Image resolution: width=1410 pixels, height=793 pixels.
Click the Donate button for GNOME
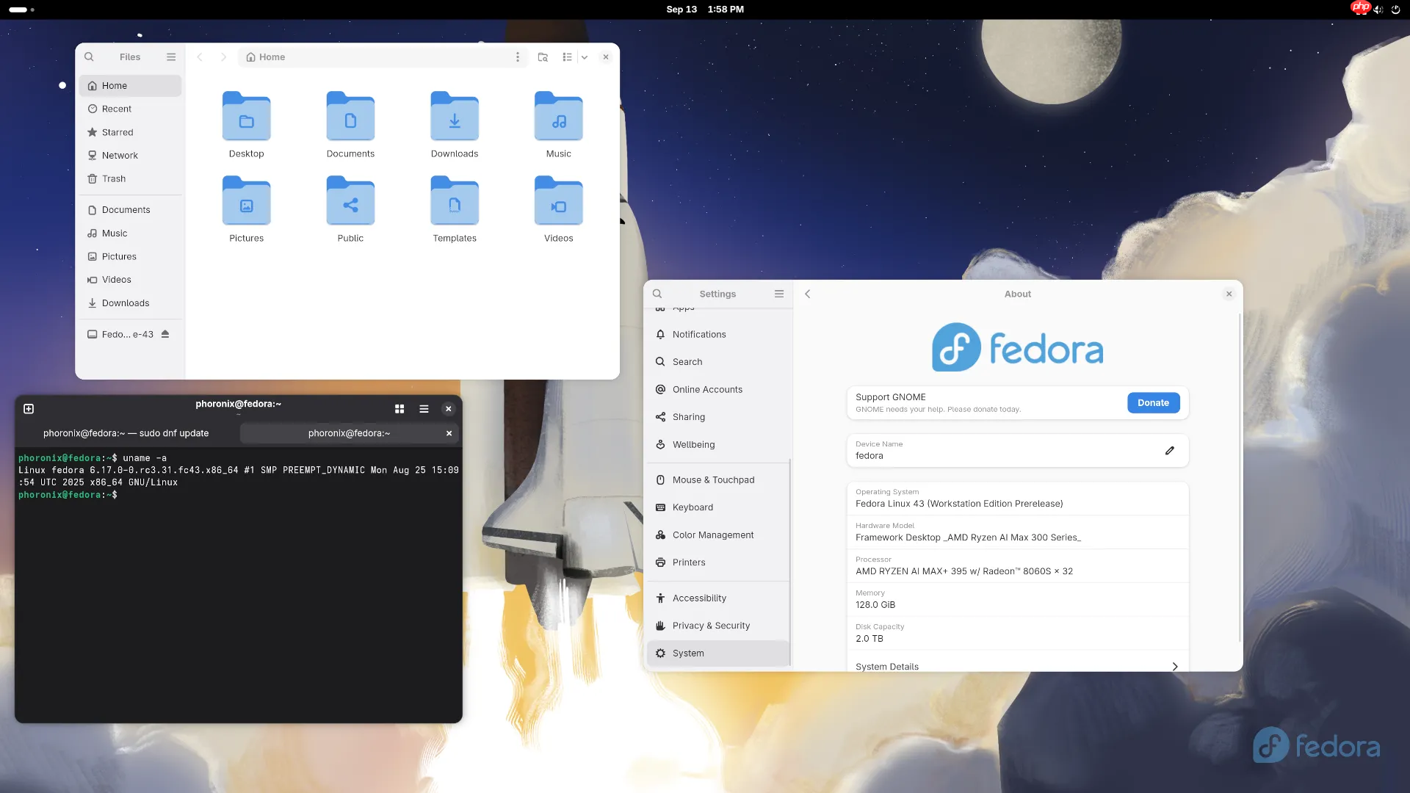pos(1152,402)
